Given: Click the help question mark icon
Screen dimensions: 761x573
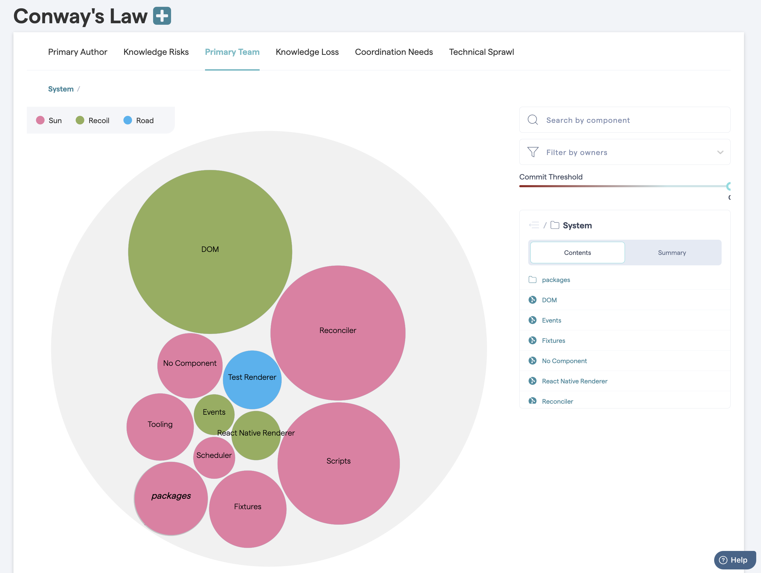Looking at the screenshot, I should [723, 560].
